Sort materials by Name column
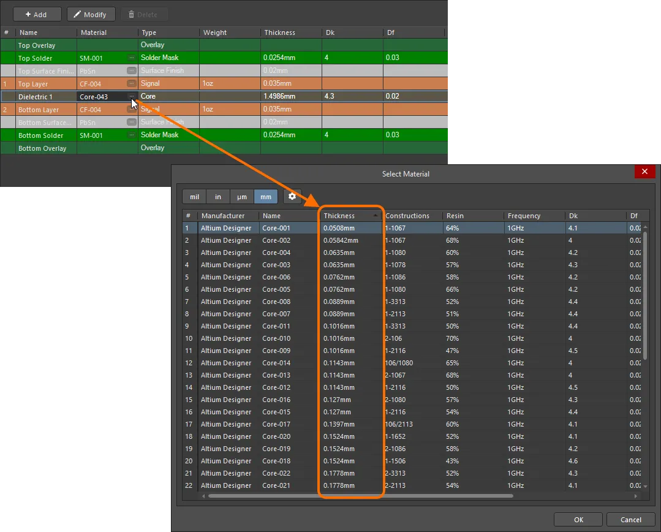This screenshot has height=532, width=661. pos(290,216)
